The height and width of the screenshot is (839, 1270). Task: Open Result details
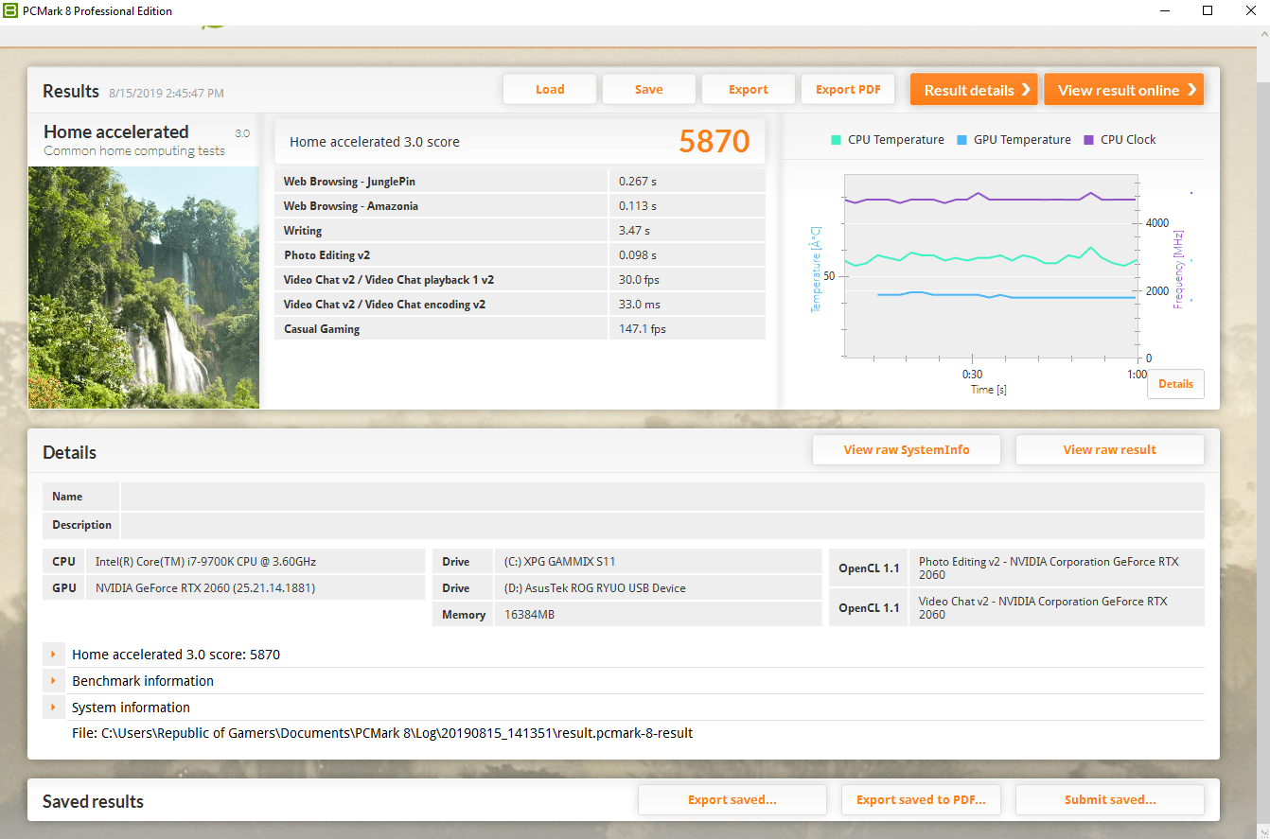pyautogui.click(x=974, y=90)
